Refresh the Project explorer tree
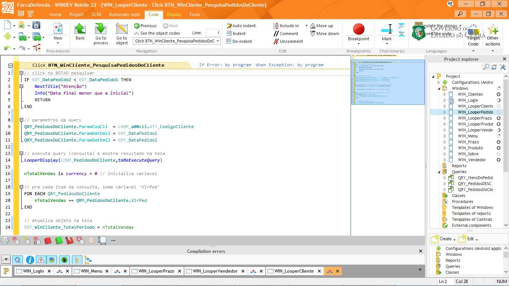 (494, 67)
